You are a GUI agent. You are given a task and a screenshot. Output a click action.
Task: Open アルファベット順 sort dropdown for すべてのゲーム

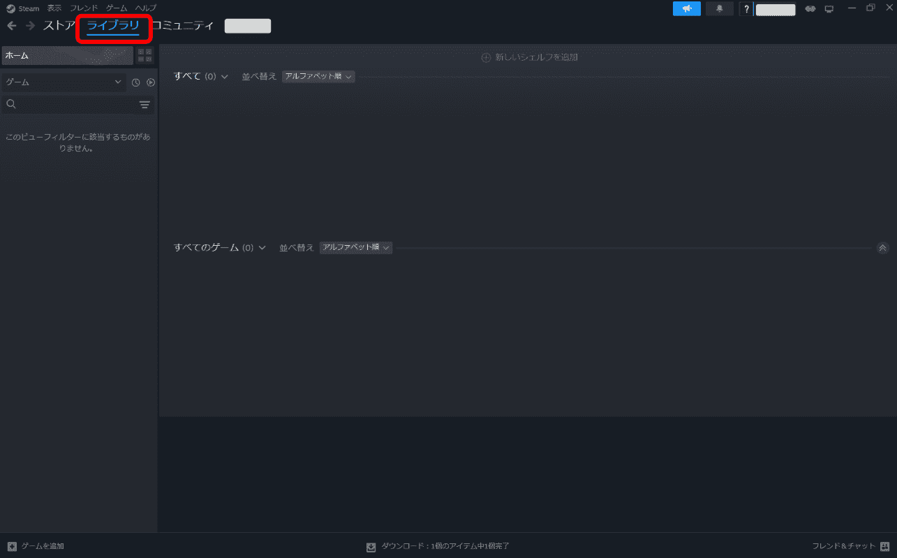click(x=356, y=247)
